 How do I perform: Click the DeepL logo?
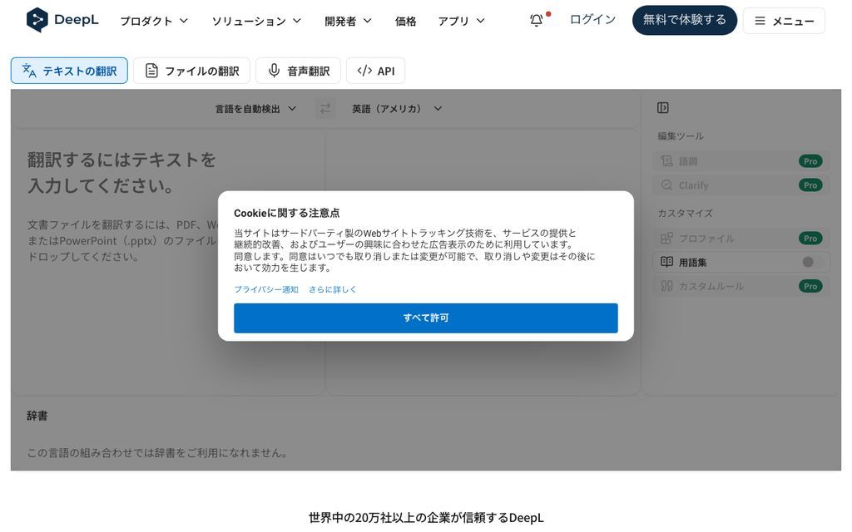click(x=62, y=20)
